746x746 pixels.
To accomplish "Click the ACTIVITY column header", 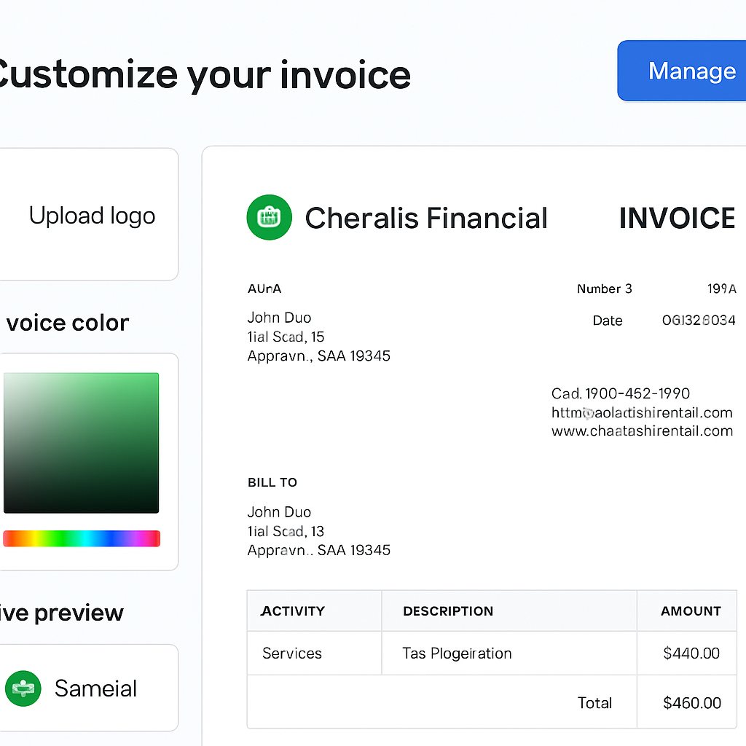I will (293, 610).
